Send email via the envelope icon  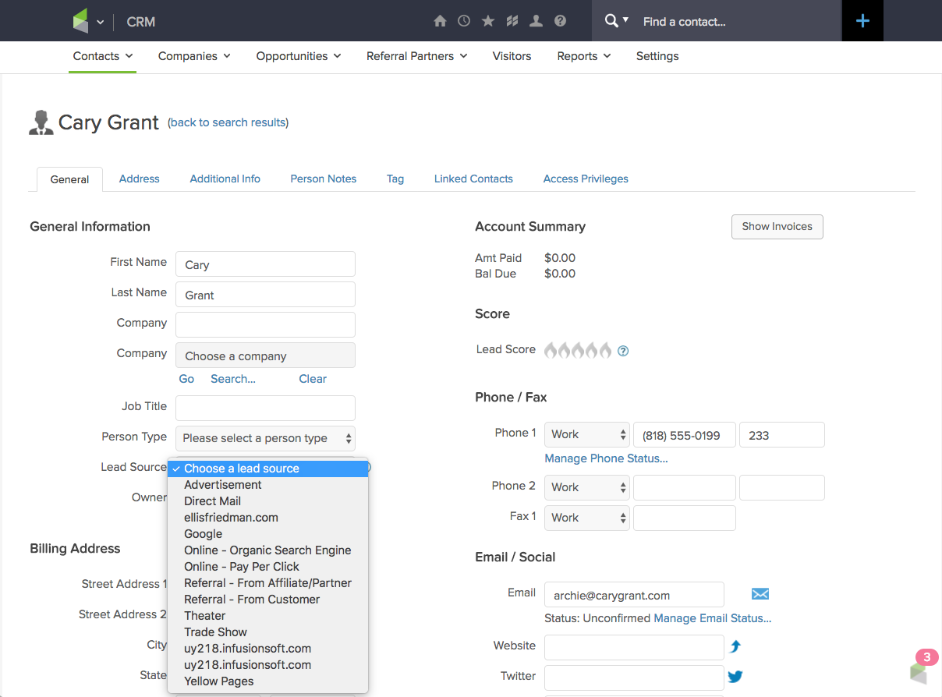[x=760, y=594]
